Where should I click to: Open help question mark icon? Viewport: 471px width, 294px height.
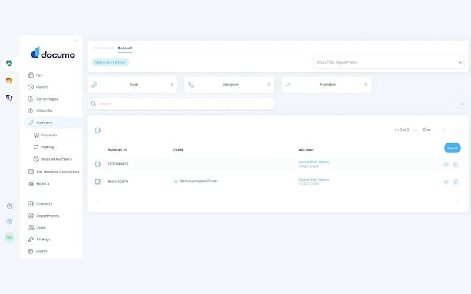click(x=9, y=206)
